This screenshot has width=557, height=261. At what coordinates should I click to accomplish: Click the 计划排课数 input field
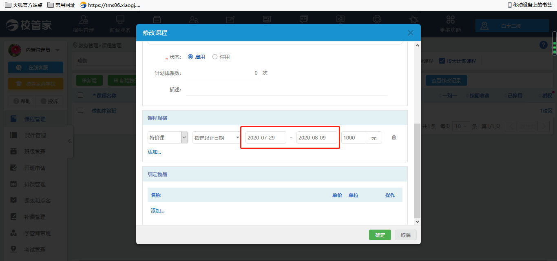222,73
